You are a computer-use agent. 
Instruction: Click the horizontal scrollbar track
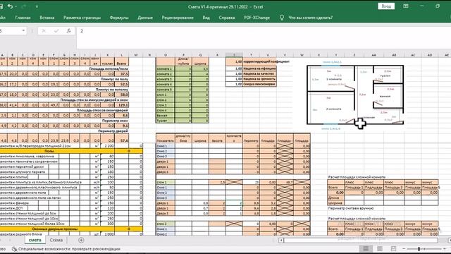(361, 240)
